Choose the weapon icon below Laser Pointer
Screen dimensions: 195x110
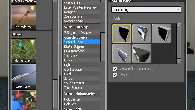tap(24, 100)
